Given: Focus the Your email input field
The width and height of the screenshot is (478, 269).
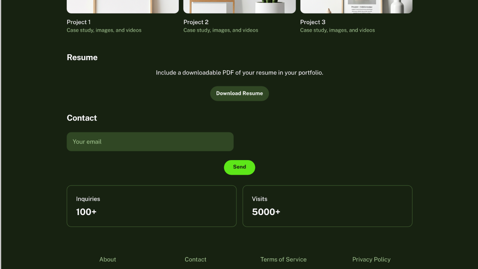Looking at the screenshot, I should click(150, 141).
